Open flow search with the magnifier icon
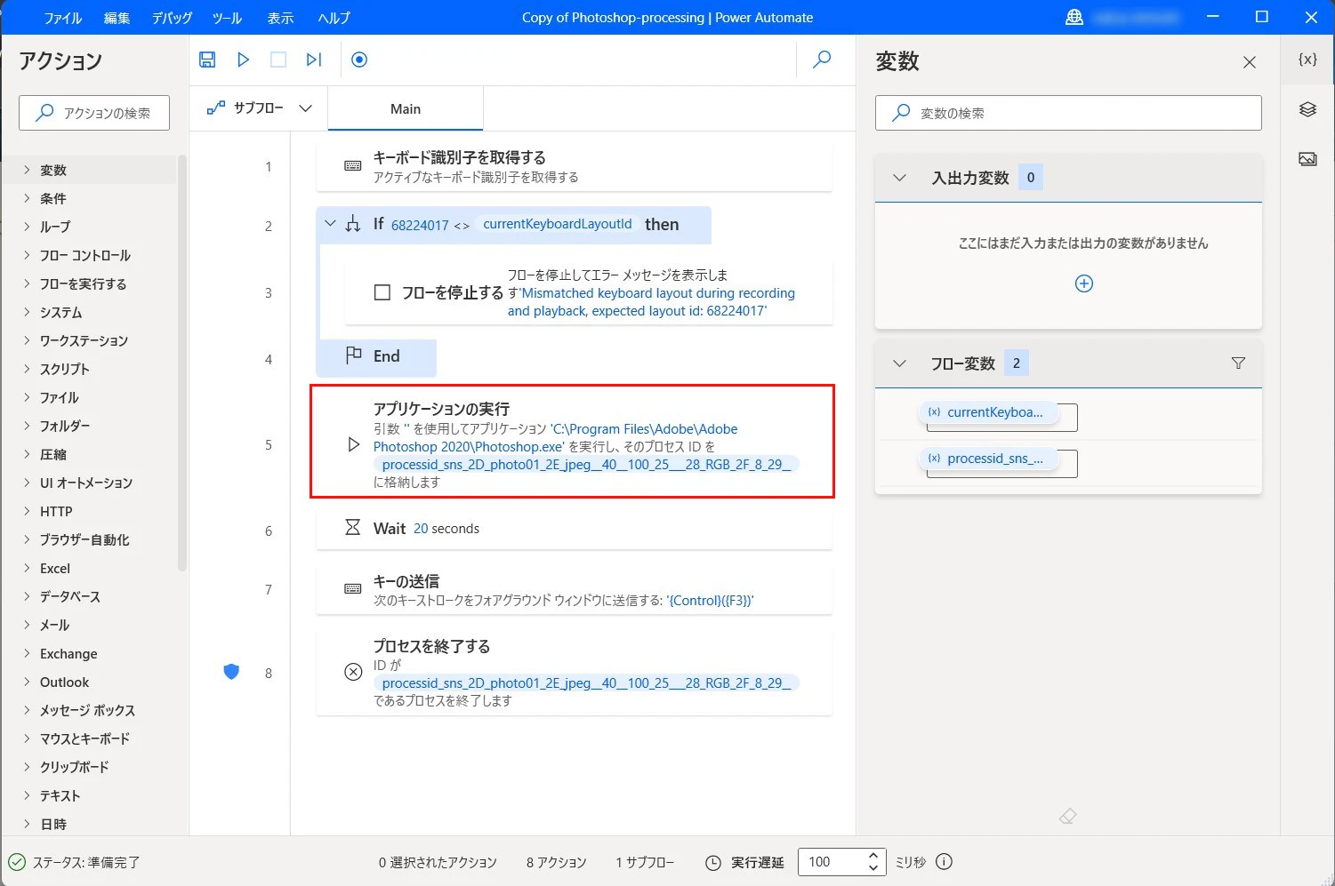Image resolution: width=1335 pixels, height=886 pixels. (x=822, y=60)
